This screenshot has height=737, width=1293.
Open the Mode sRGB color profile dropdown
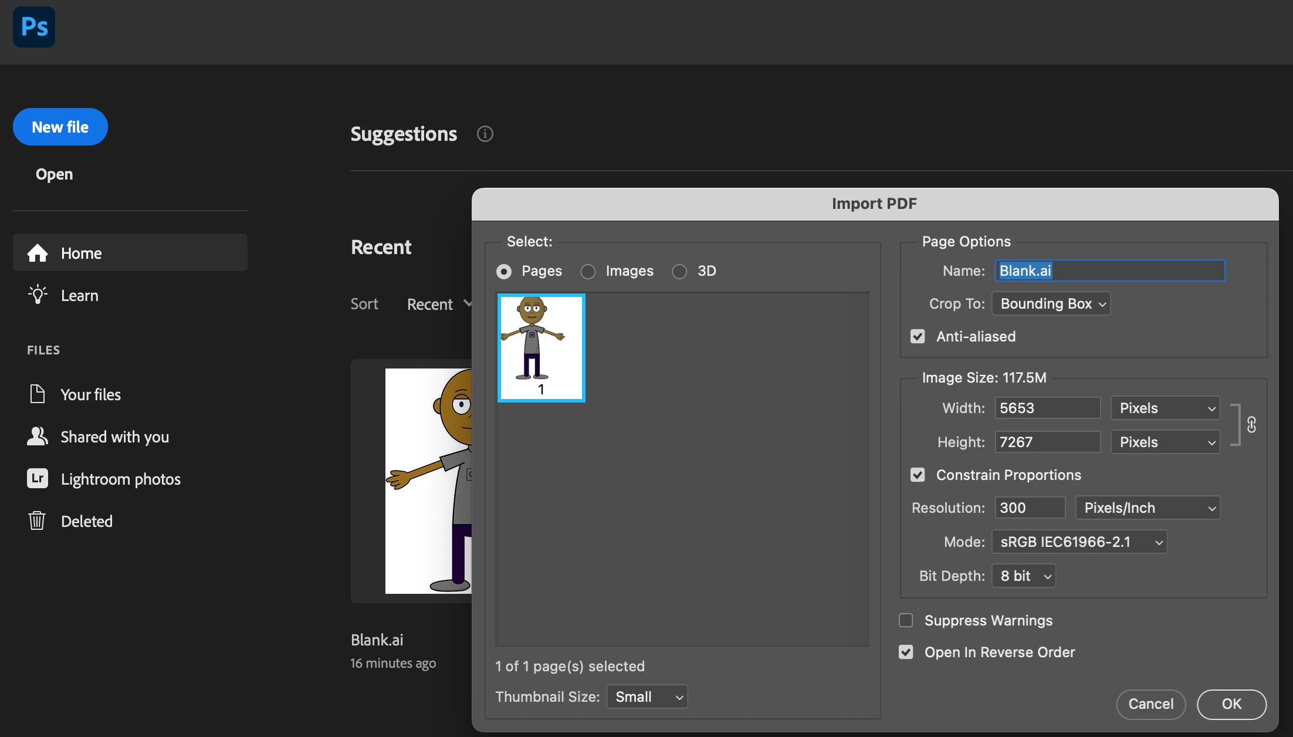pos(1079,542)
